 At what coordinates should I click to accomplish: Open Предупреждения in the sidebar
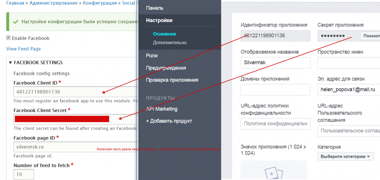166,68
